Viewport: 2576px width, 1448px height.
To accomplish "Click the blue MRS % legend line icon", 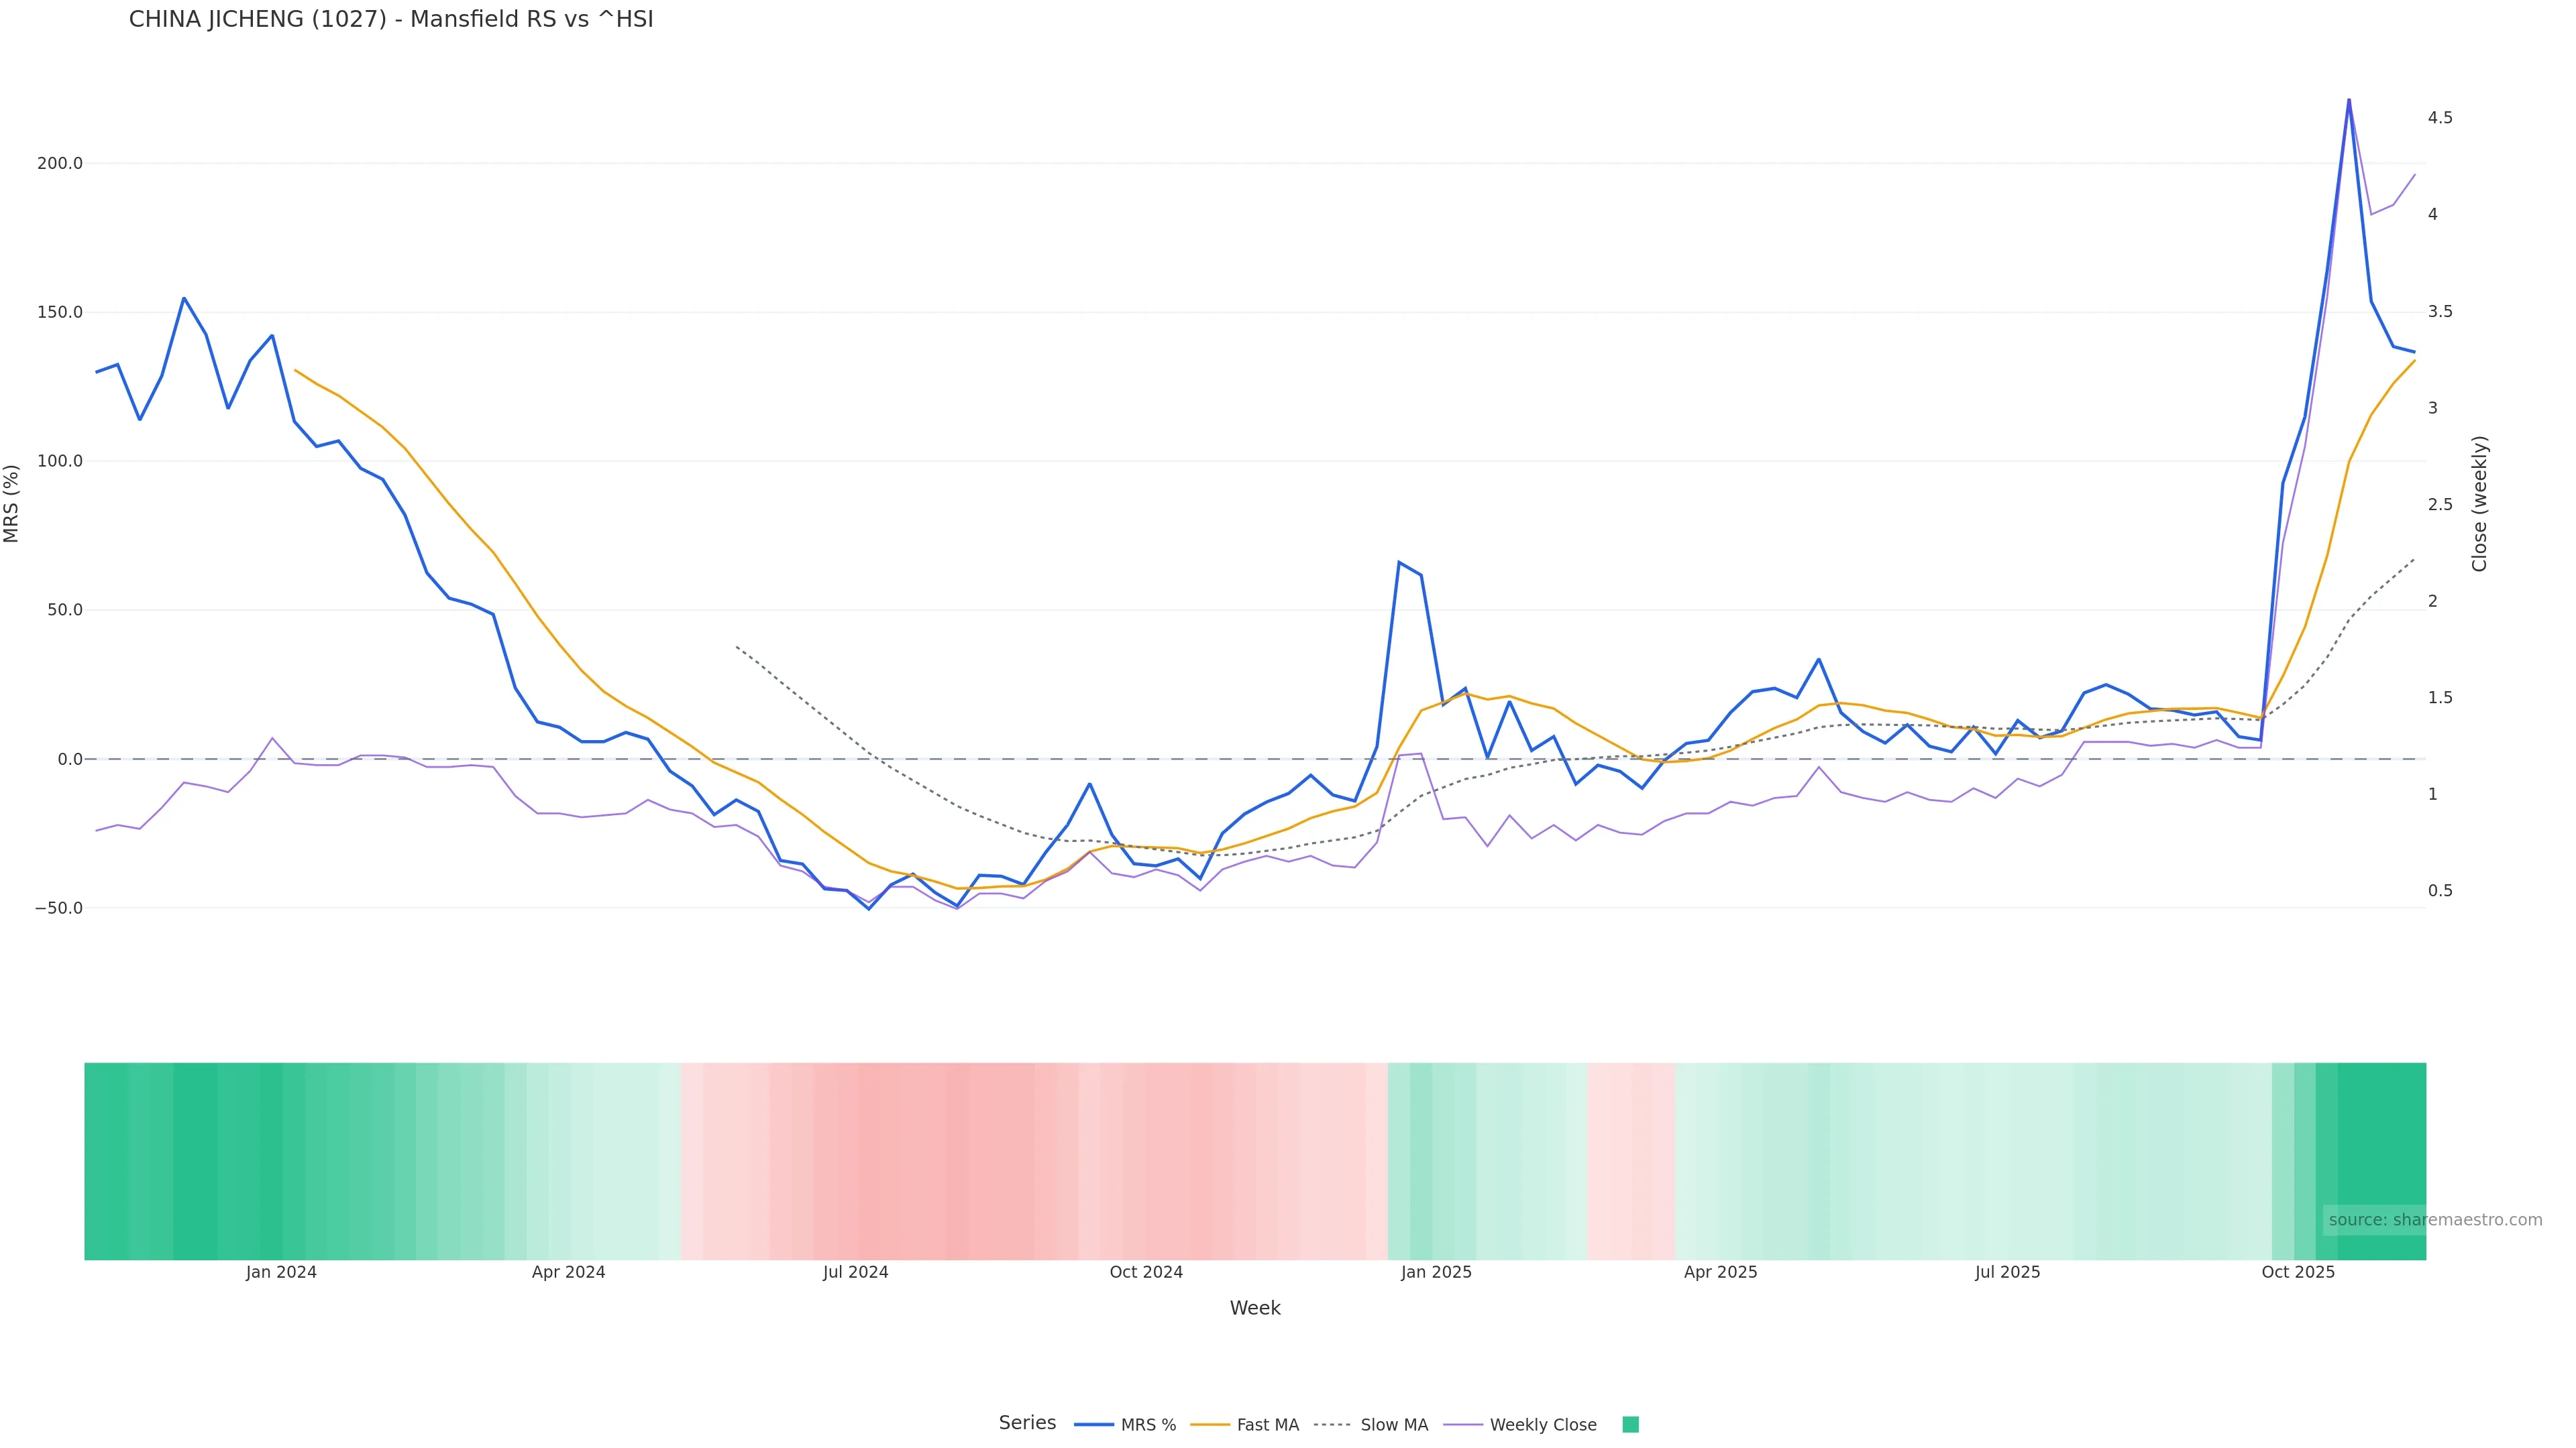I will pos(1094,1425).
